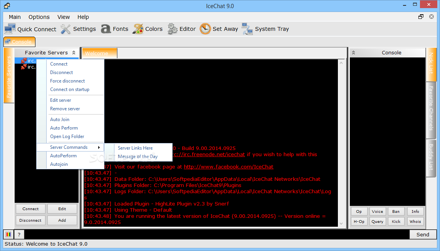Click the Edit button below server list
Screen dimensions: 440x251
point(62,209)
